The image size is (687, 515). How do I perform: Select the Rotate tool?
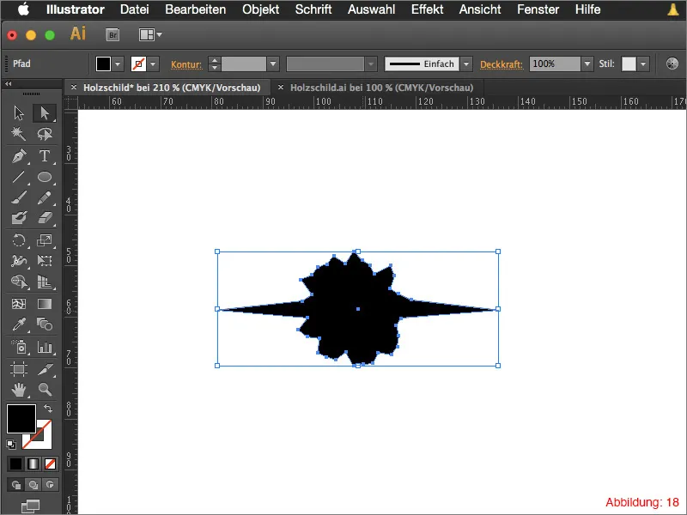pos(19,240)
